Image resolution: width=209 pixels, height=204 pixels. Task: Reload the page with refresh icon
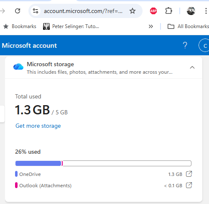pyautogui.click(x=18, y=11)
